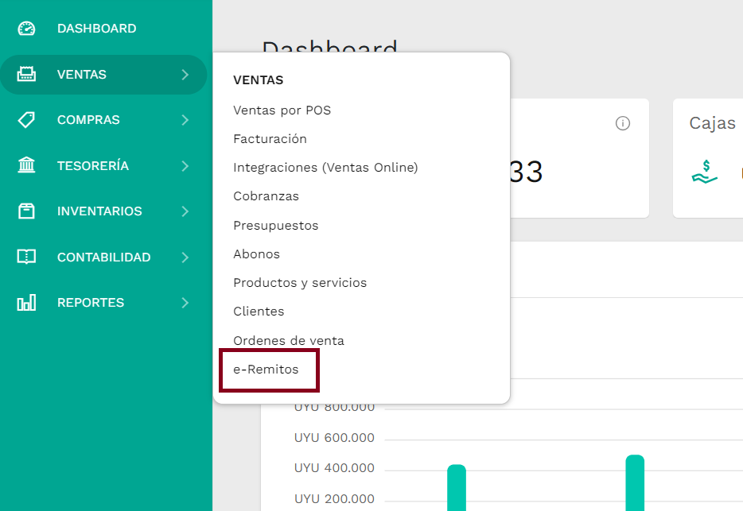743x511 pixels.
Task: Expand the Ventas chevron arrow
Action: coord(185,75)
